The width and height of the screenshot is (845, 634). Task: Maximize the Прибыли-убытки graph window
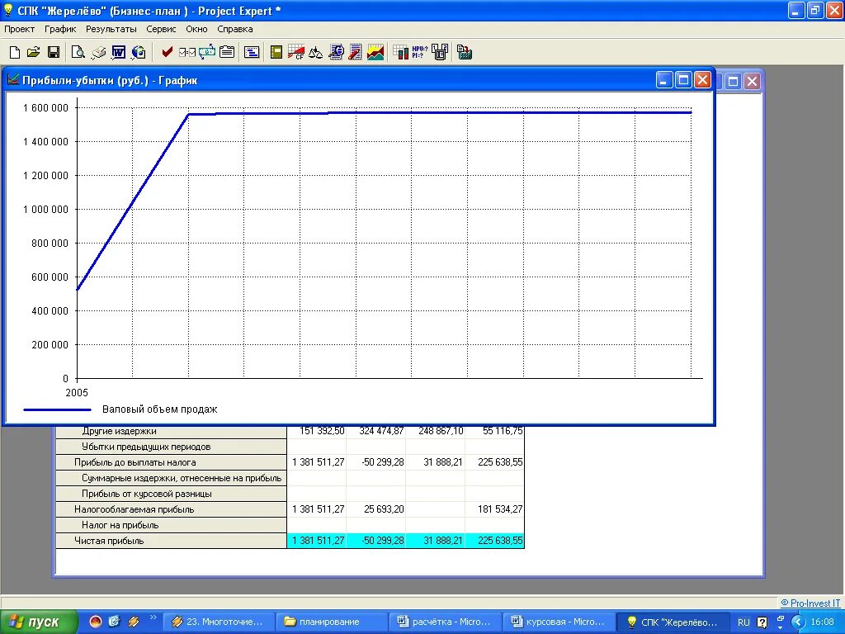point(683,80)
